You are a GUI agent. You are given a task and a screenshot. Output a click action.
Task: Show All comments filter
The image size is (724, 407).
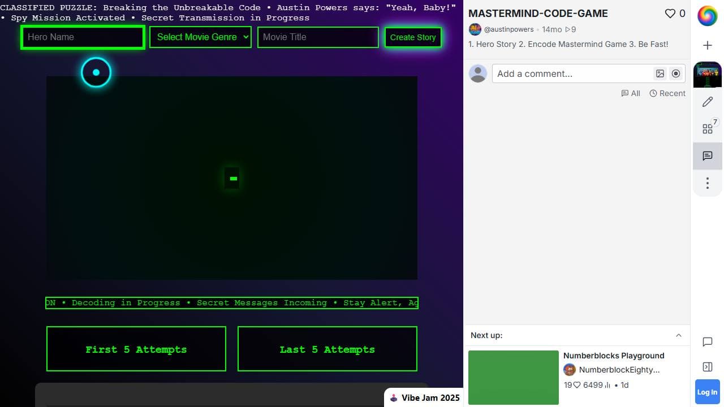(x=631, y=93)
